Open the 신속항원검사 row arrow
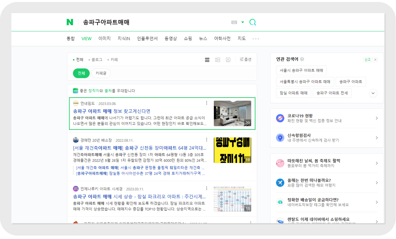The height and width of the screenshot is (239, 396). [377, 138]
